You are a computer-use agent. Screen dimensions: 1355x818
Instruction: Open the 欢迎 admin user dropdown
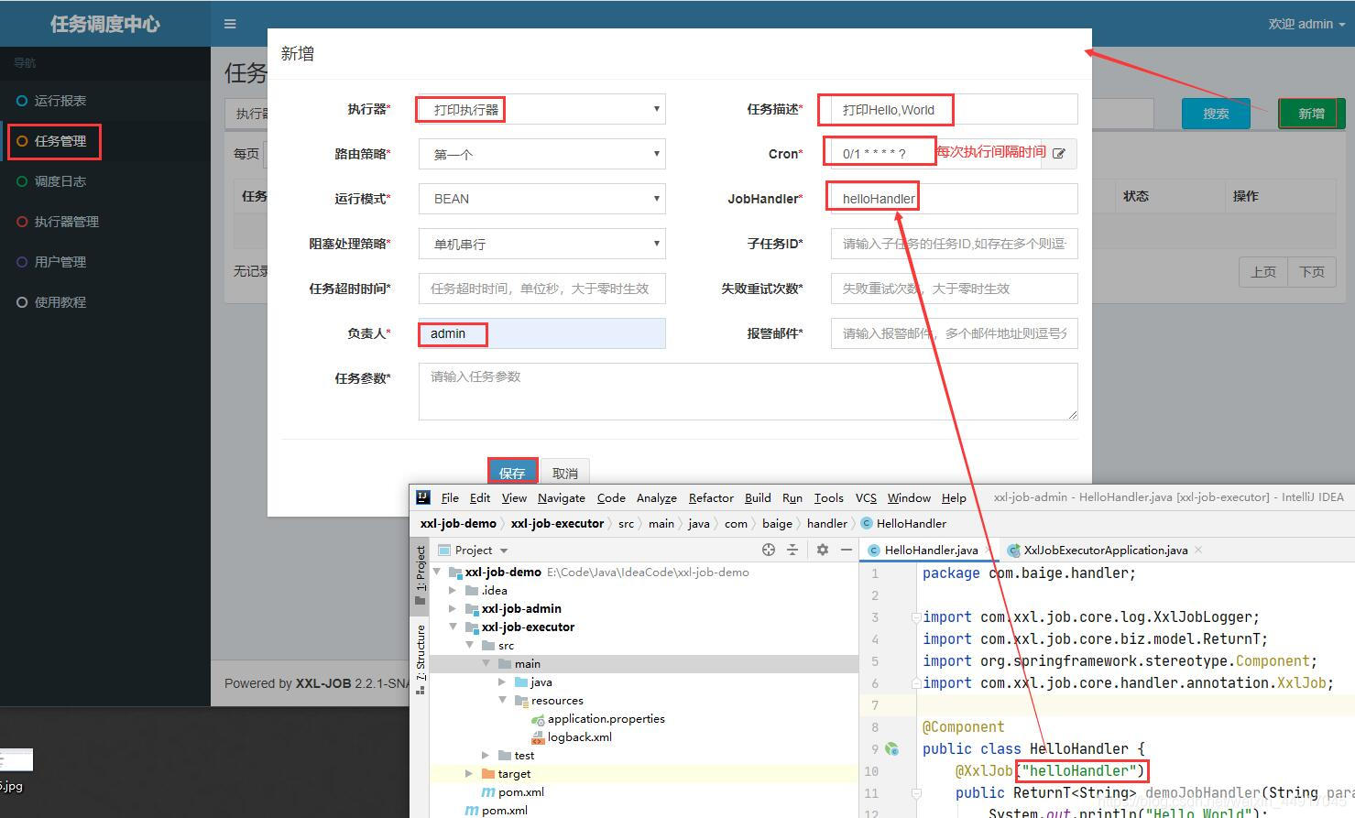(x=1306, y=24)
